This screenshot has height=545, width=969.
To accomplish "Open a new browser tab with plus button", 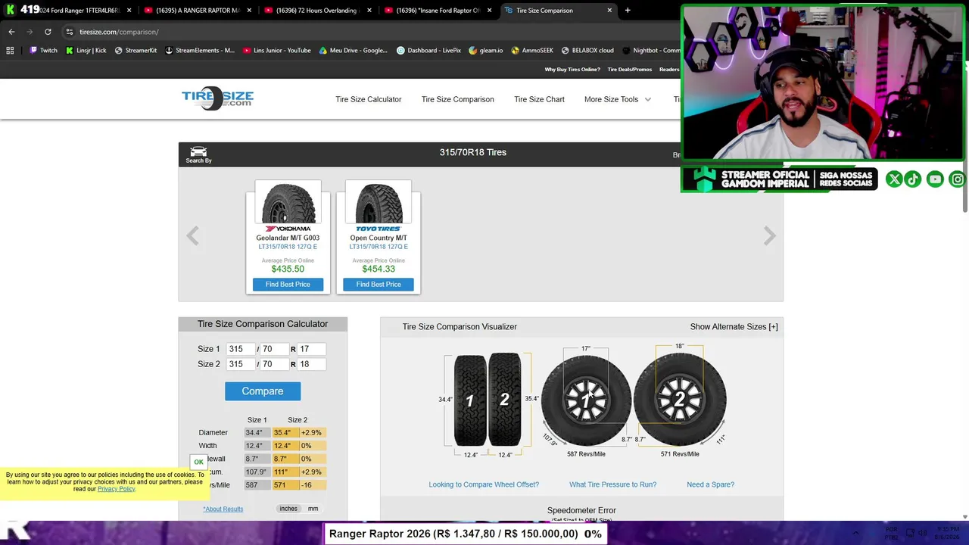I will (x=628, y=11).
